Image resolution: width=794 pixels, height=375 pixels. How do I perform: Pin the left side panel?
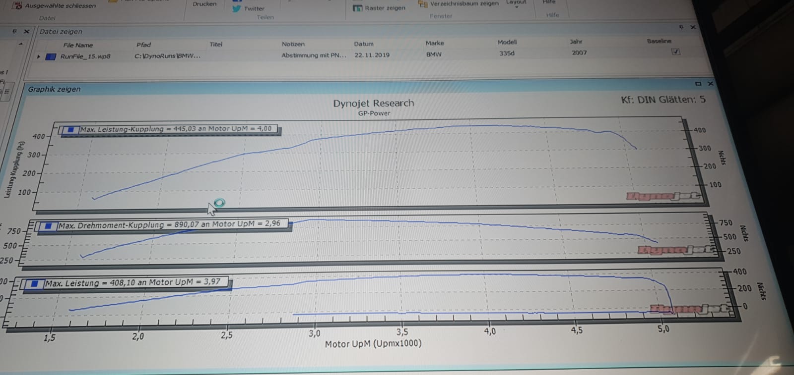pyautogui.click(x=14, y=31)
